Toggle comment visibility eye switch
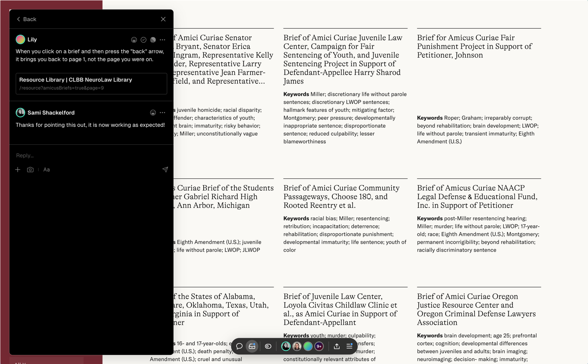This screenshot has width=588, height=364. (268, 346)
